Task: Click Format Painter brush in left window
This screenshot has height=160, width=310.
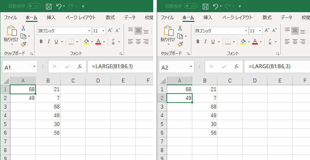Action: 23,44
